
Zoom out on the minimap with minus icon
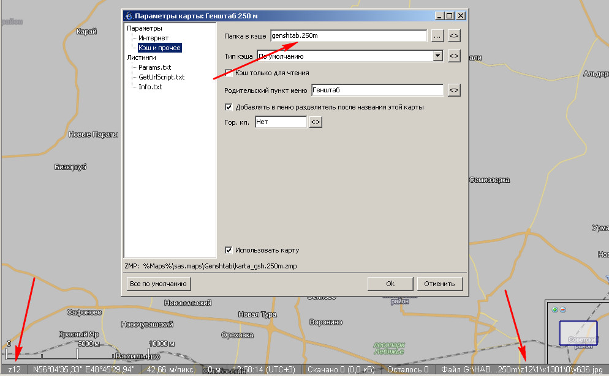coord(562,309)
